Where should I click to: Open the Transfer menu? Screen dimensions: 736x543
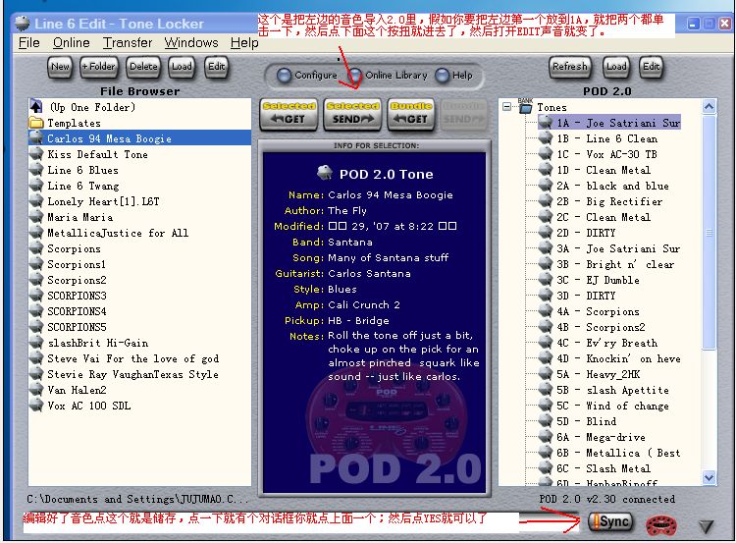tap(128, 43)
